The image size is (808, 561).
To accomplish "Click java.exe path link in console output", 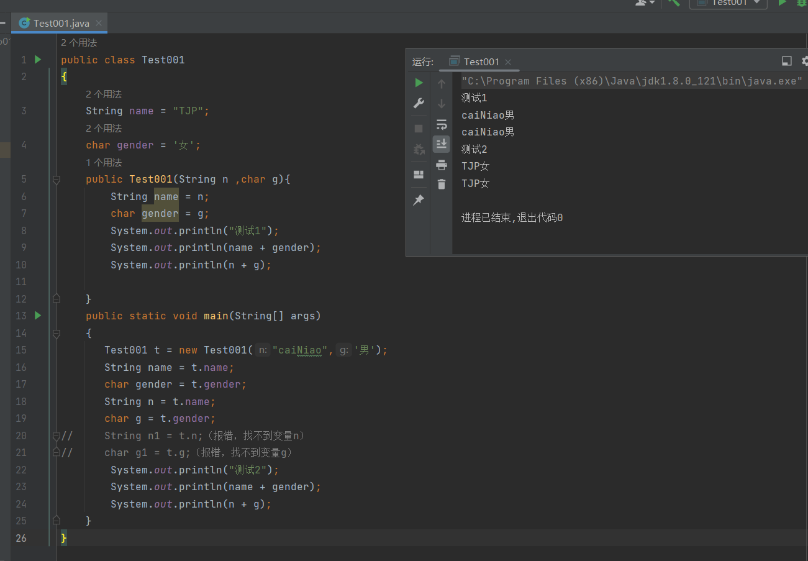I will click(x=632, y=81).
